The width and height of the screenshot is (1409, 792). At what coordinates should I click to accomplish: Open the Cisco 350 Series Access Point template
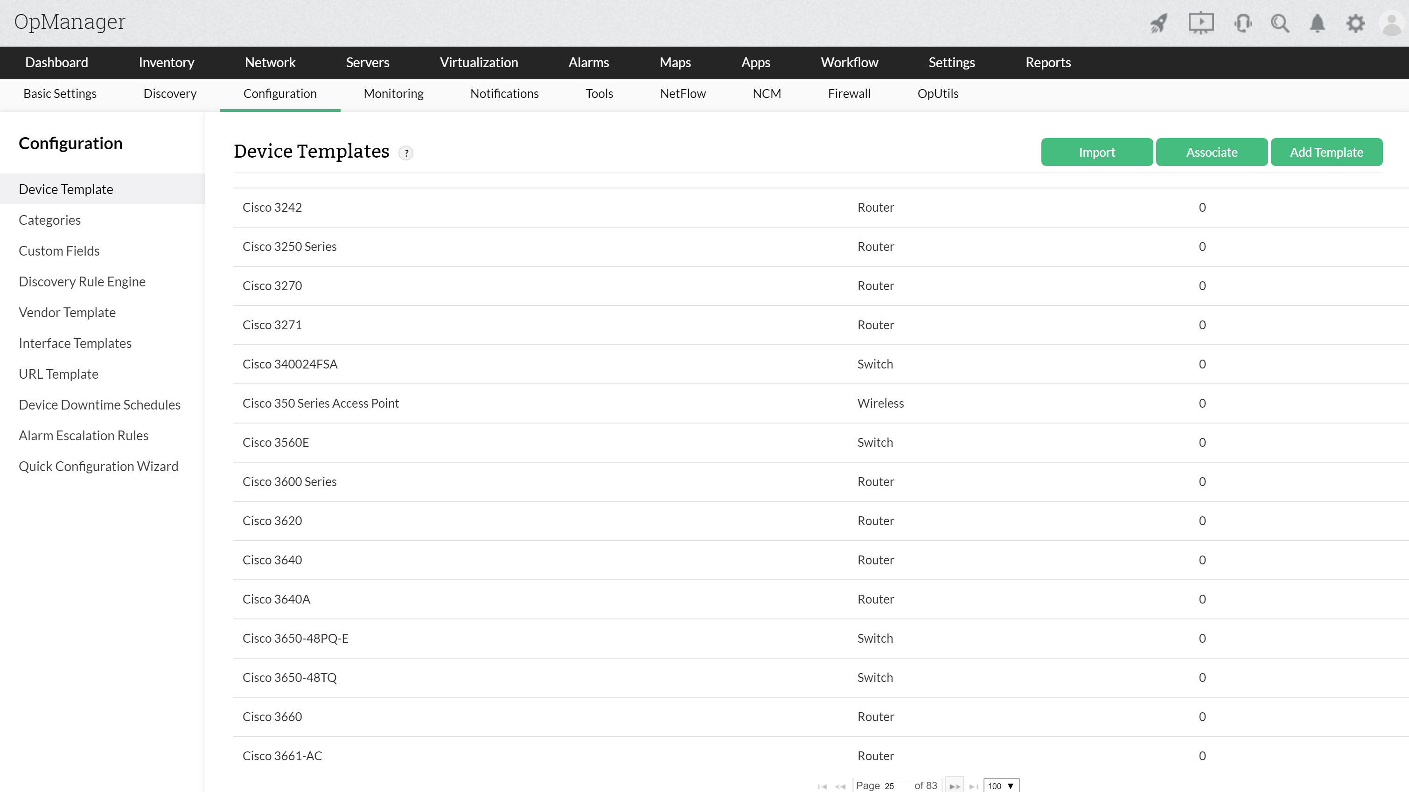tap(321, 403)
